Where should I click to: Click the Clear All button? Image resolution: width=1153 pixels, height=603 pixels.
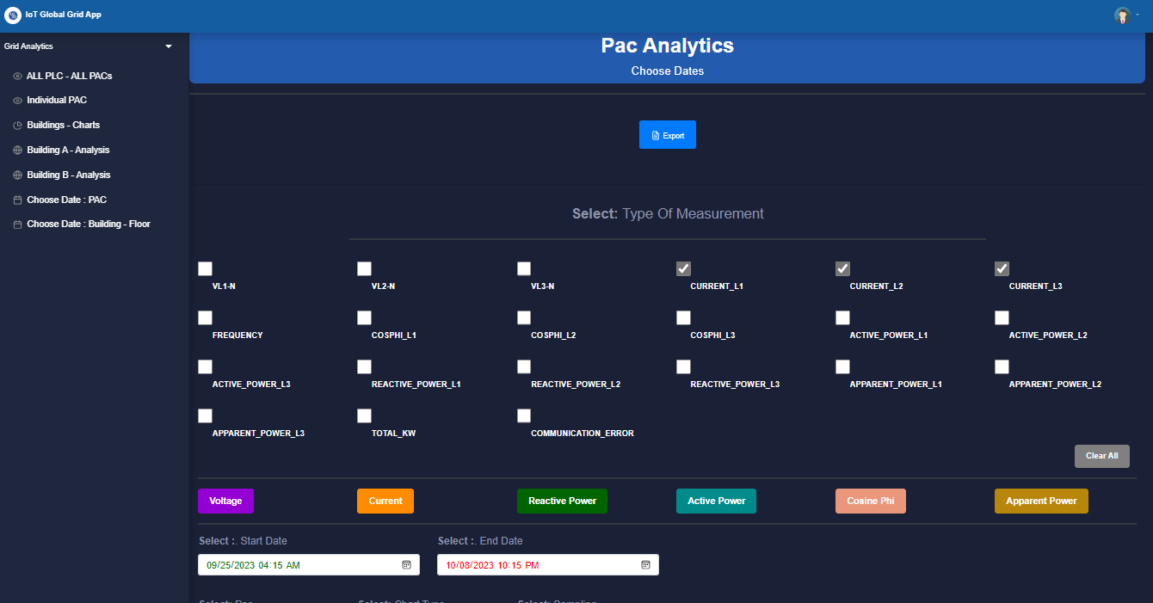tap(1102, 456)
